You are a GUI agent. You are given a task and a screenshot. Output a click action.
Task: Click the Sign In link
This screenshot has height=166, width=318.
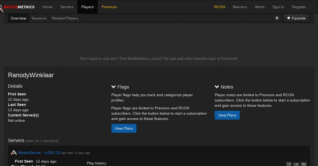click(278, 7)
